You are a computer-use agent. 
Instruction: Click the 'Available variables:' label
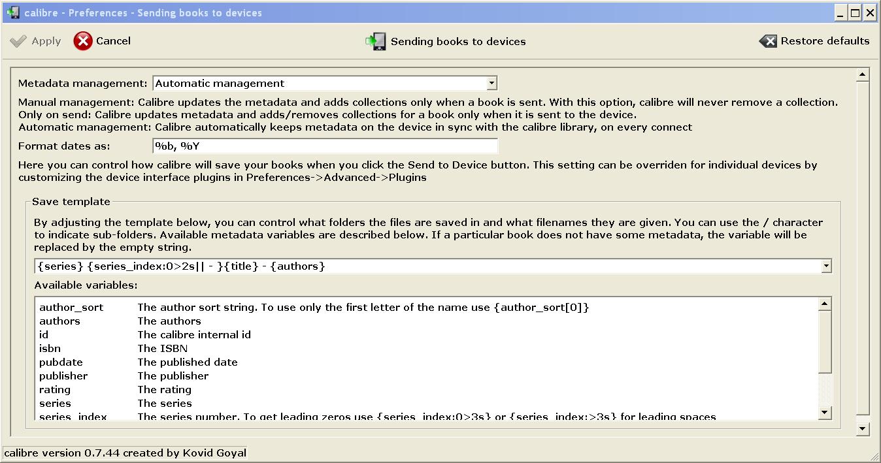click(86, 285)
